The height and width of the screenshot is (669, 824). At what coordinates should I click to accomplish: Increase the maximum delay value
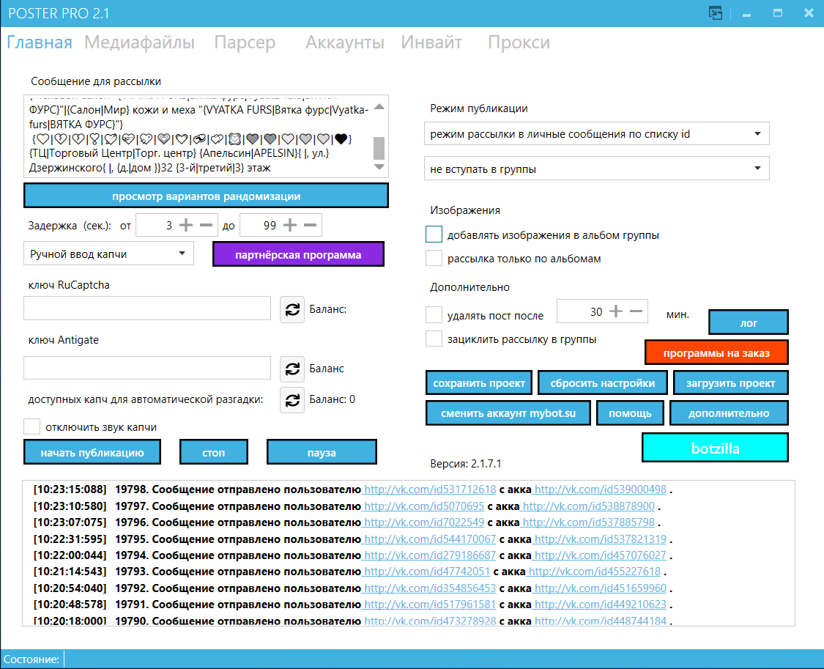coord(290,226)
